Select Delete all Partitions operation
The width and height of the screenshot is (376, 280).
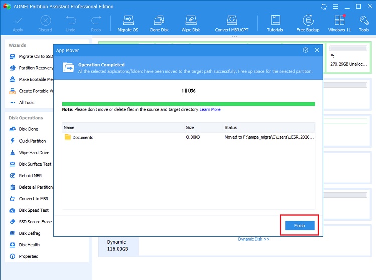tap(31, 187)
